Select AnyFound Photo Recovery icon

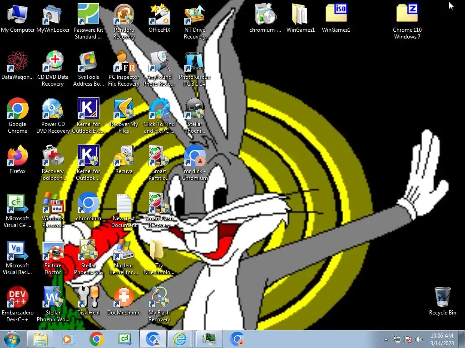[159, 69]
